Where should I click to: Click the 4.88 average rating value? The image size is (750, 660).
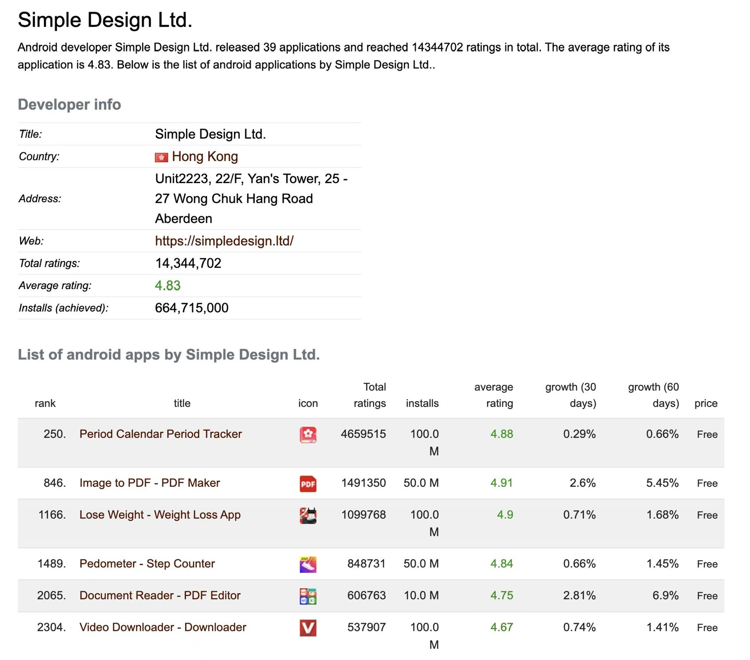pos(501,434)
